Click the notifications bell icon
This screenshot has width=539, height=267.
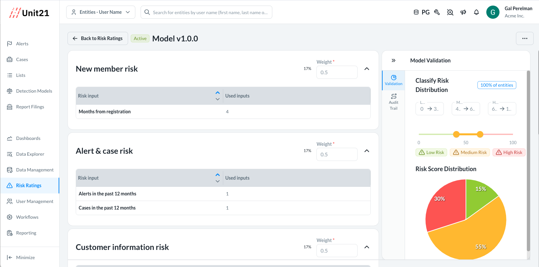(476, 12)
